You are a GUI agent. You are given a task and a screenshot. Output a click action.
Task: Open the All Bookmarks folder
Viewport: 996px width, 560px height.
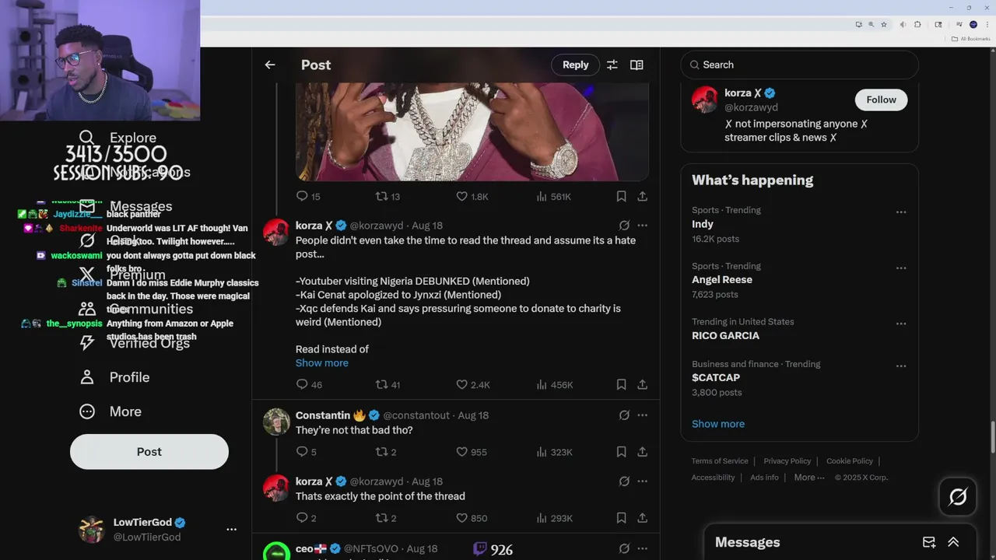[970, 39]
